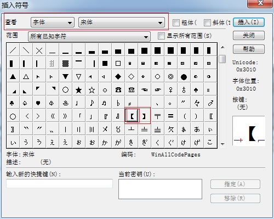Screen dimensions: 274x219
Task: Select the black down-pointing triangle symbol
Action: tap(65, 77)
